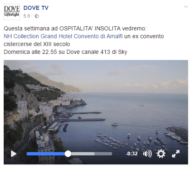Click the cistercerse del XIII secolo line

click(37, 44)
